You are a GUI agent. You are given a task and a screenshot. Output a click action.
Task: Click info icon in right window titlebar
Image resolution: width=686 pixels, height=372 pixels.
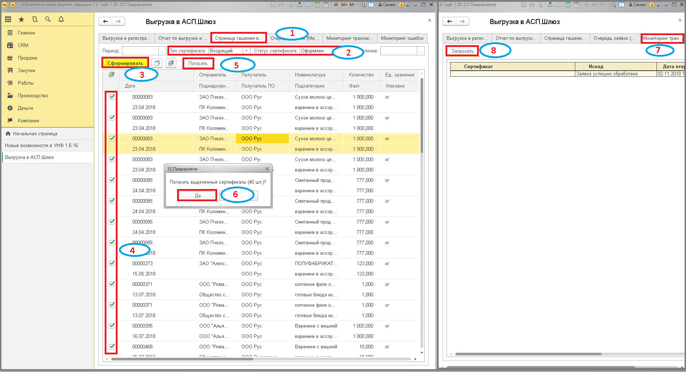click(652, 5)
